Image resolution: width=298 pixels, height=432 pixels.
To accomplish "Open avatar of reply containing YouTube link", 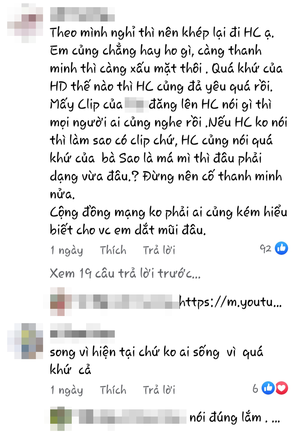I will coord(58,302).
